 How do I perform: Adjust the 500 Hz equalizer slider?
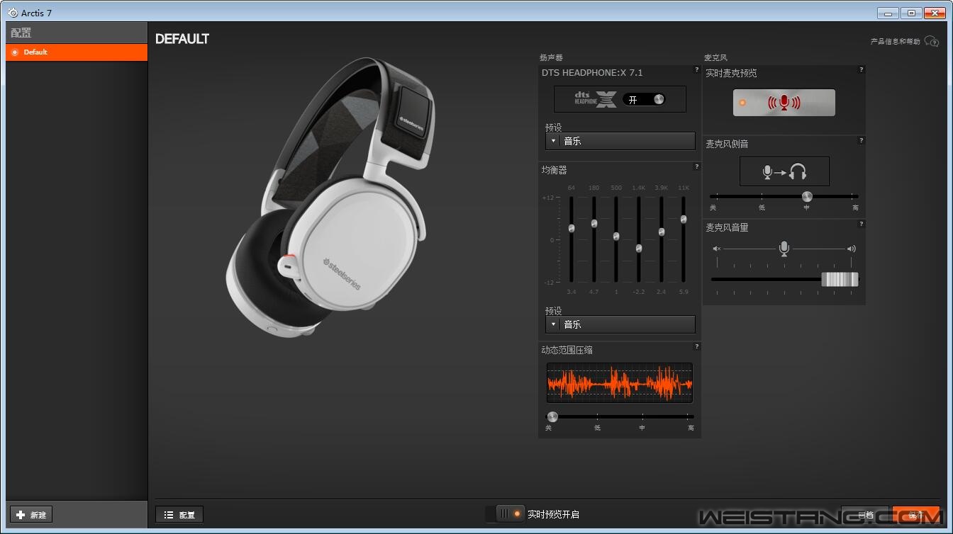coord(616,236)
